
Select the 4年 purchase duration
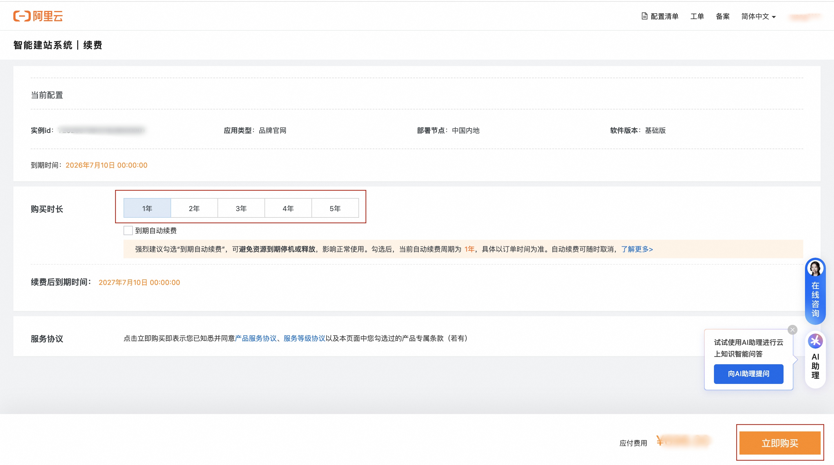tap(288, 208)
